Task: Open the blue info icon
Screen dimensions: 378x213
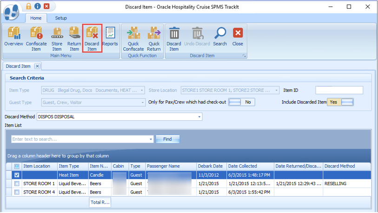Action: click(x=38, y=6)
